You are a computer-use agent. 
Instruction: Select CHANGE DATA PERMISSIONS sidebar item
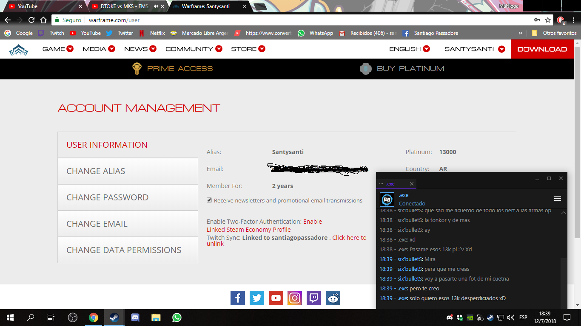click(x=128, y=250)
